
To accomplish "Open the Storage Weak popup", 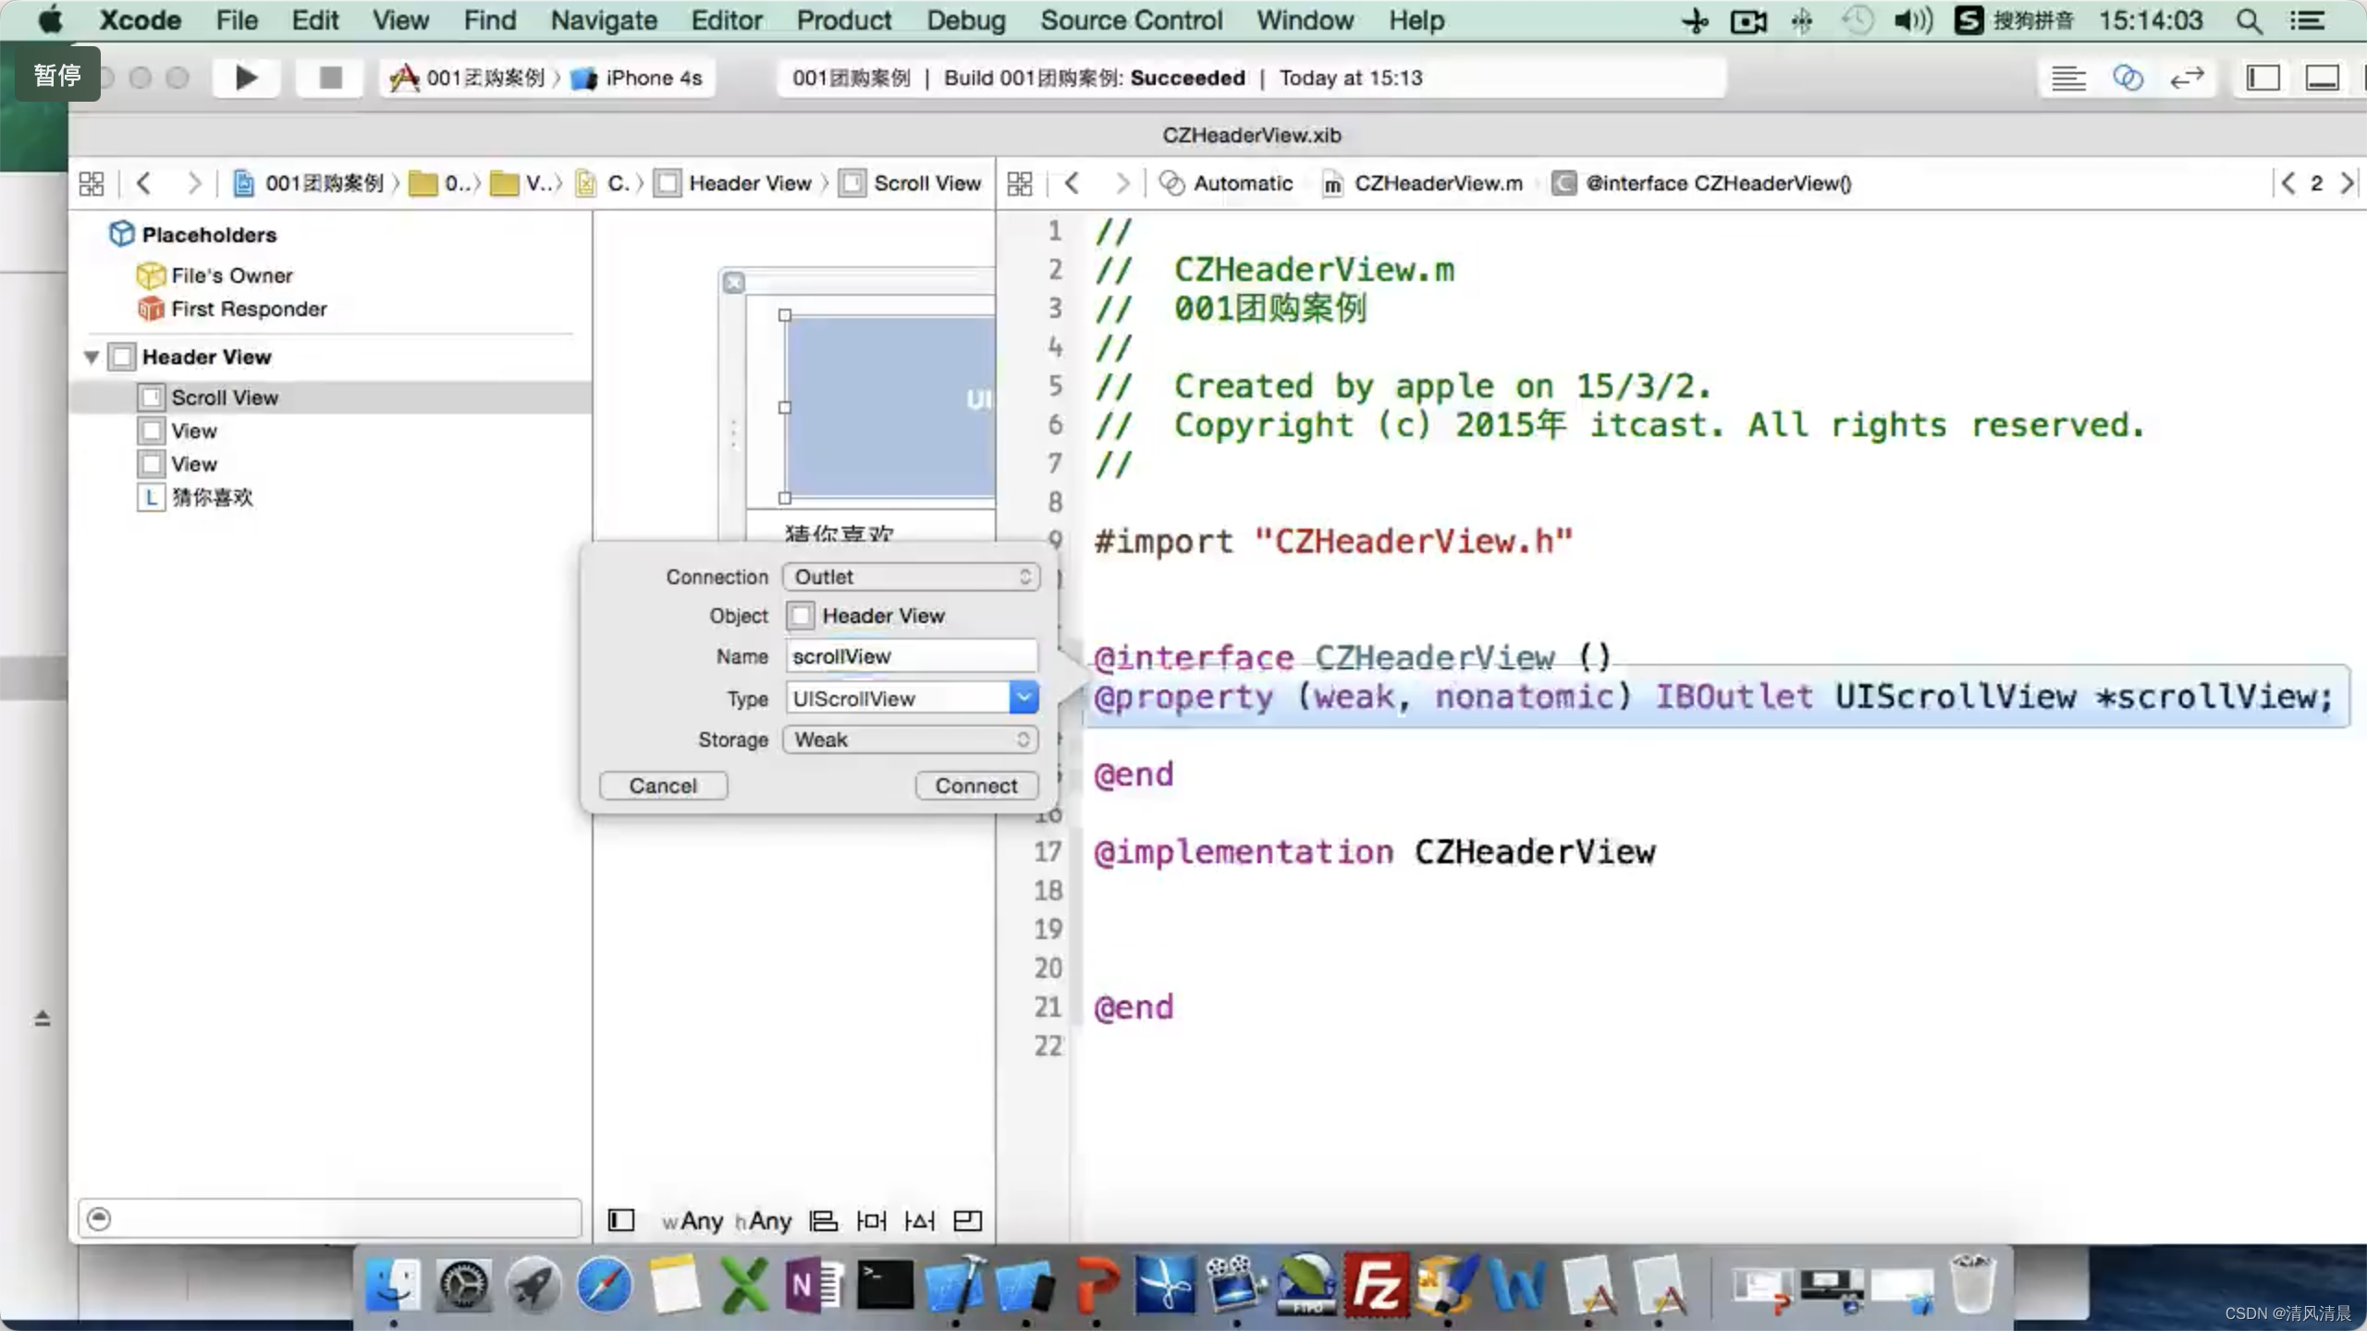I will (911, 739).
